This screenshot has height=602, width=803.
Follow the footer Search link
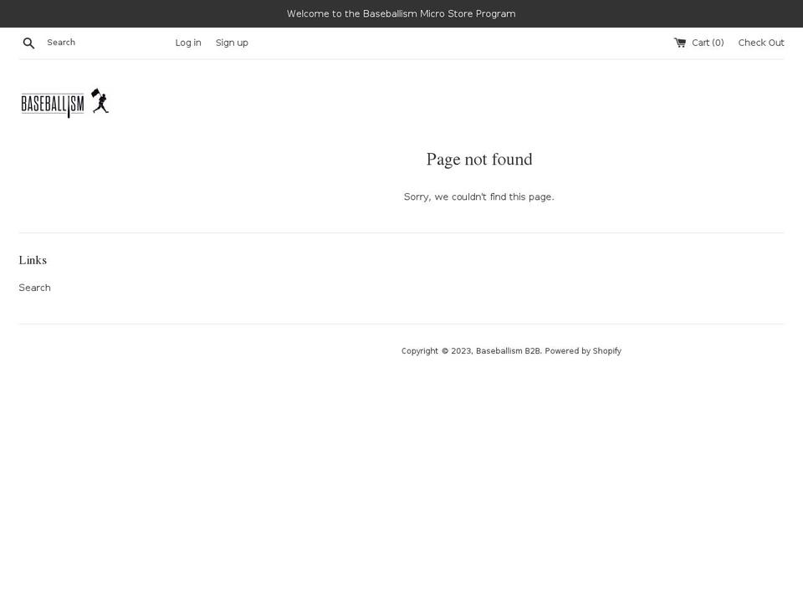(x=35, y=288)
